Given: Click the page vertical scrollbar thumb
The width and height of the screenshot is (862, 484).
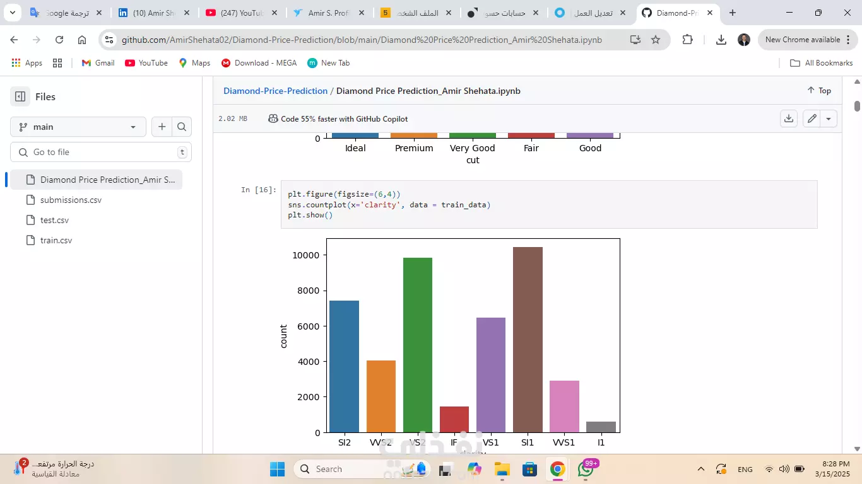Looking at the screenshot, I should tap(857, 106).
